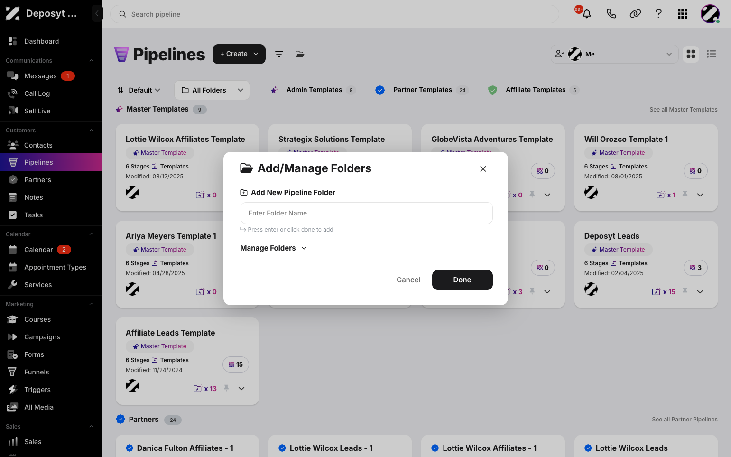This screenshot has height=457, width=731.
Task: Pin the Will Orozco Template 1 card
Action: point(685,195)
